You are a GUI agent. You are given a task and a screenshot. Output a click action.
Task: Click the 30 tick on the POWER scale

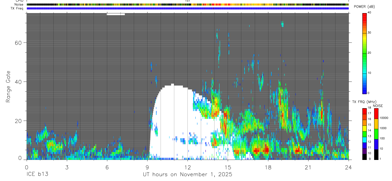[370, 33]
